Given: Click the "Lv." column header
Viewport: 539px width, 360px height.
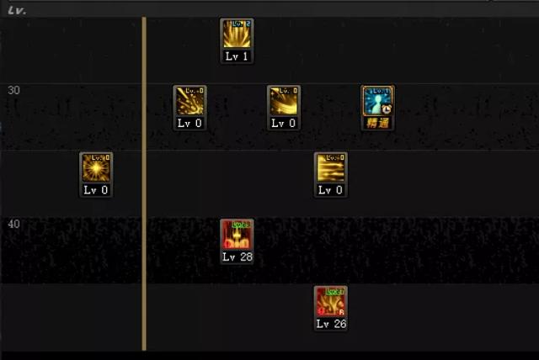Looking at the screenshot, I should coord(17,11).
